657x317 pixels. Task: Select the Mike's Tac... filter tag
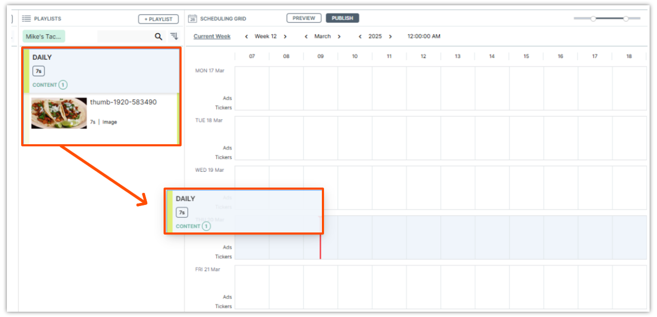tap(43, 36)
